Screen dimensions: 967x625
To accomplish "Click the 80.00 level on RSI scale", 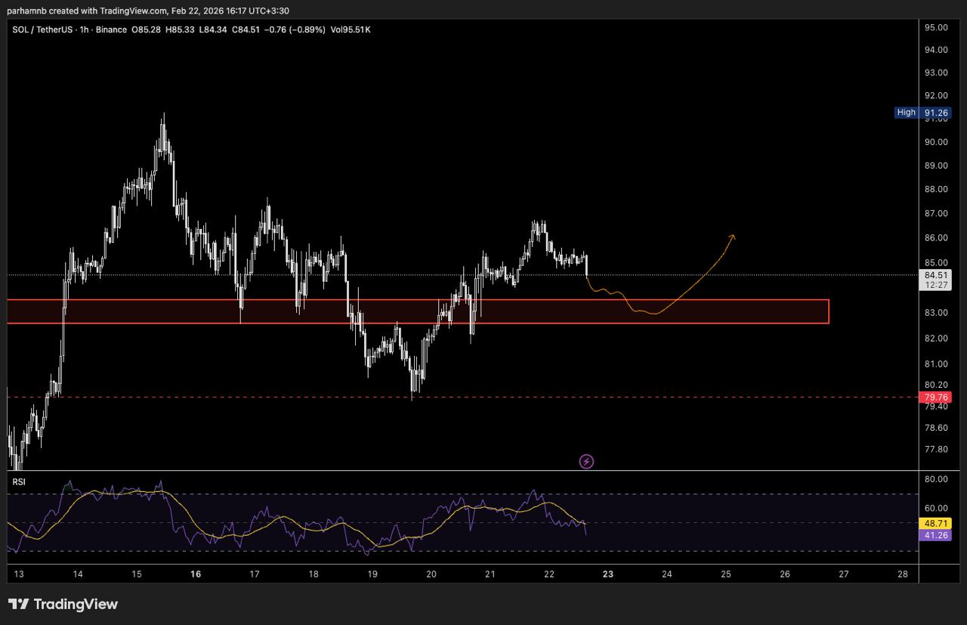I will click(x=936, y=479).
